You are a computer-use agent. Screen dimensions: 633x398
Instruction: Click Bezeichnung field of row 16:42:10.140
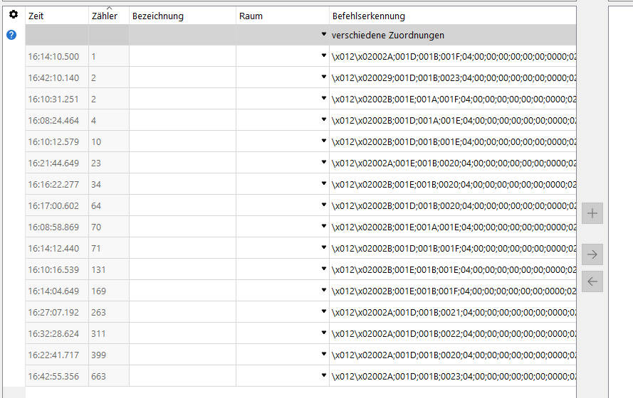tap(182, 77)
